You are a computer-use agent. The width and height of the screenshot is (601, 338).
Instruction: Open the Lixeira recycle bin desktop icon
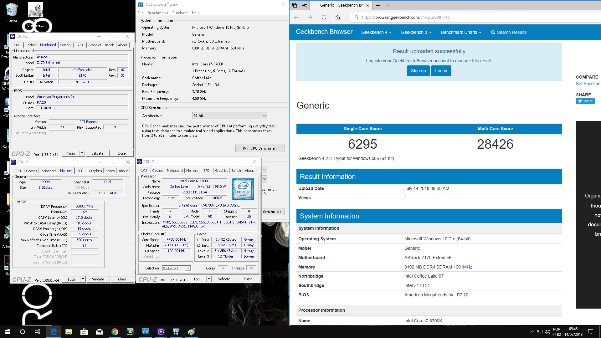[12, 13]
